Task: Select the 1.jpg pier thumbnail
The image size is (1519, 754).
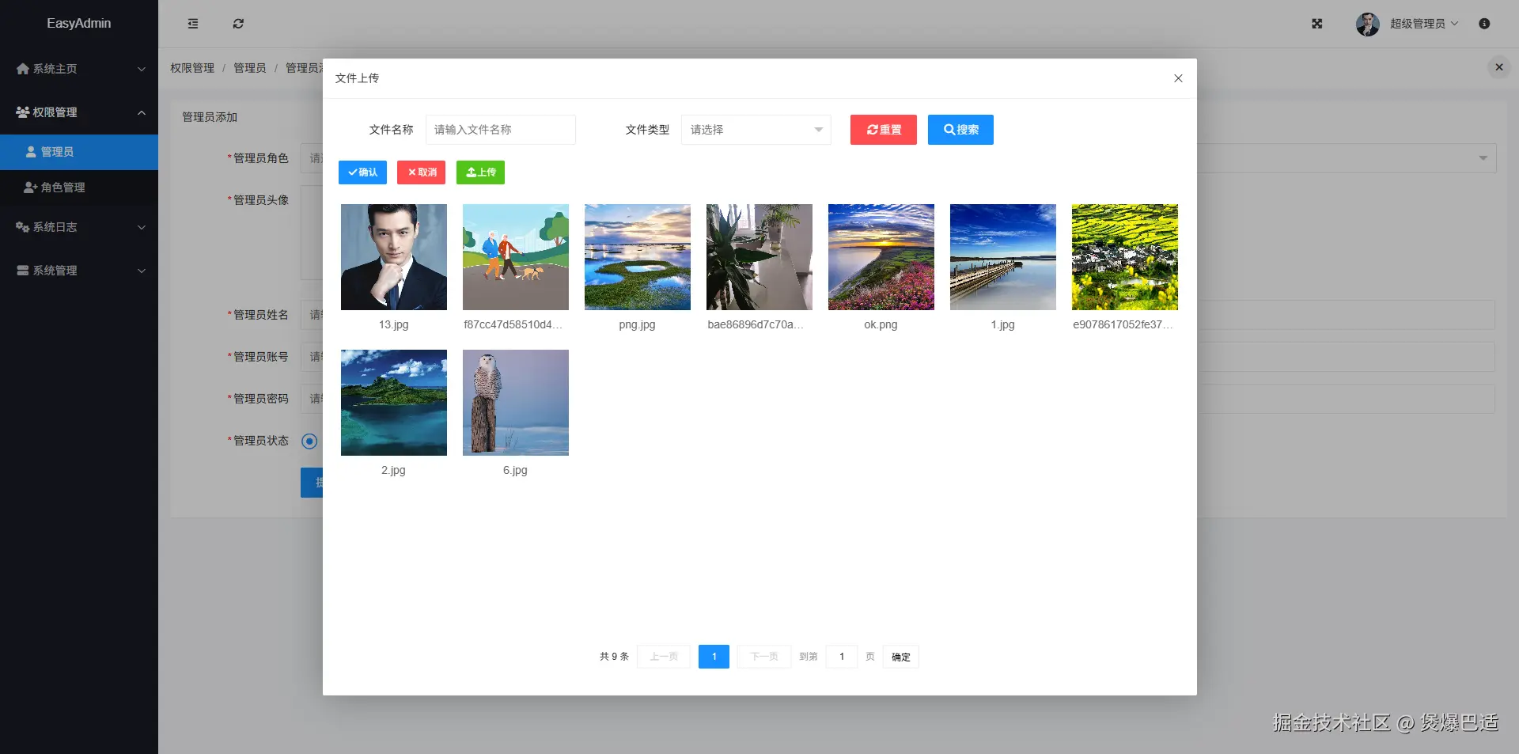Action: (x=1003, y=257)
